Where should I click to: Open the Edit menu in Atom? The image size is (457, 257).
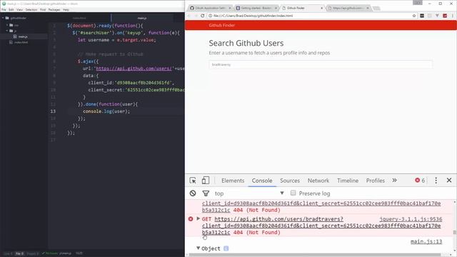11,9
